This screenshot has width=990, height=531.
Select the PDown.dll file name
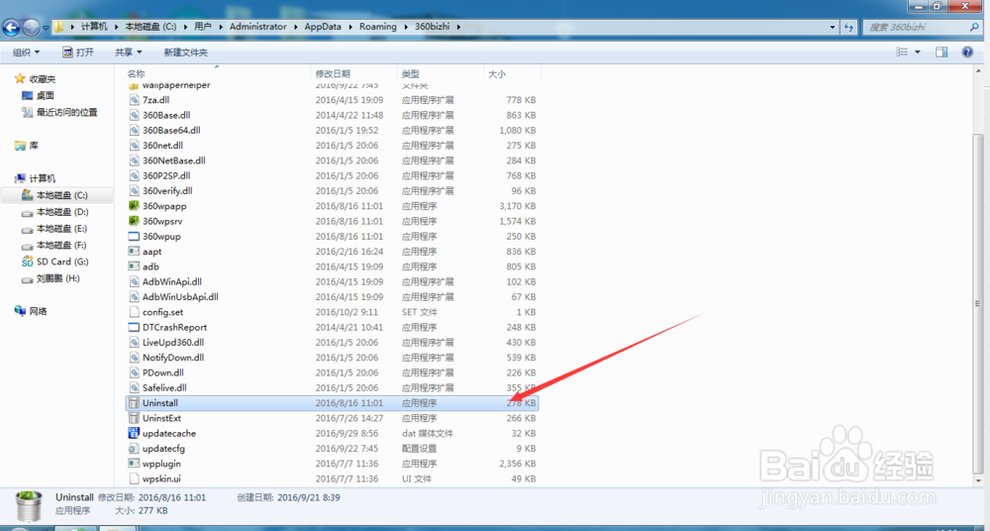coord(163,372)
